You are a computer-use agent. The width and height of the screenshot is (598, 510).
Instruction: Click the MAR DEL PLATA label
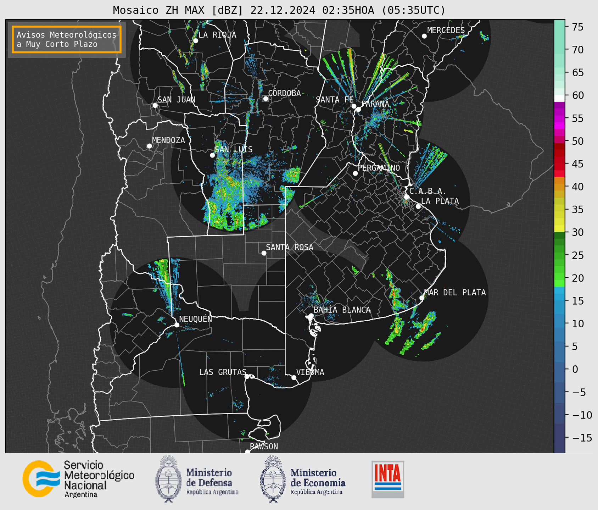click(x=455, y=292)
